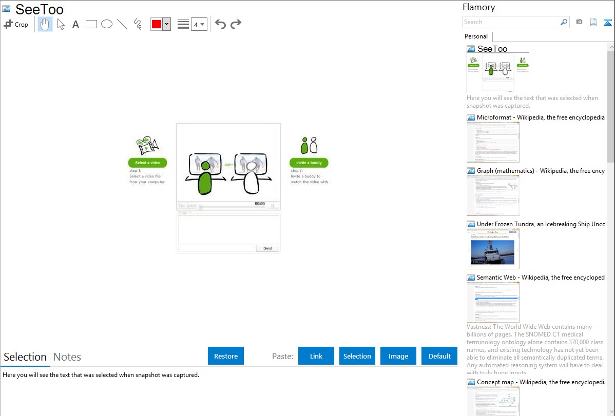Viewport: 615px width, 416px height.
Task: Click the red color swatch
Action: pos(157,24)
